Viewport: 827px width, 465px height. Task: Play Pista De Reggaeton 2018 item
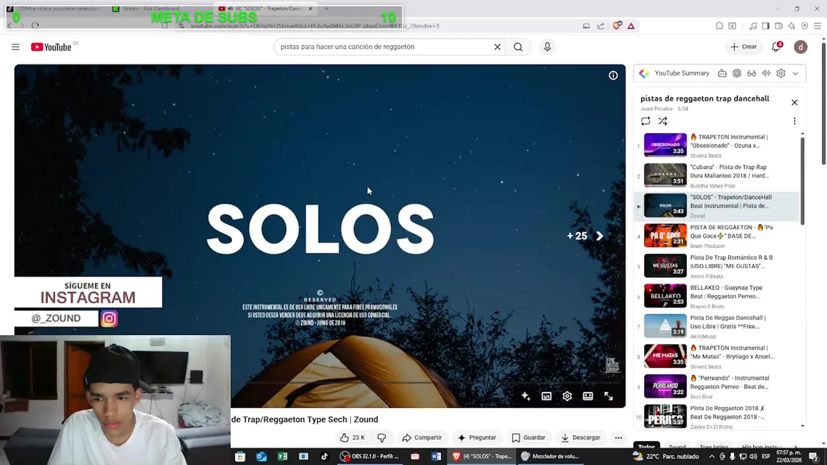[717, 416]
